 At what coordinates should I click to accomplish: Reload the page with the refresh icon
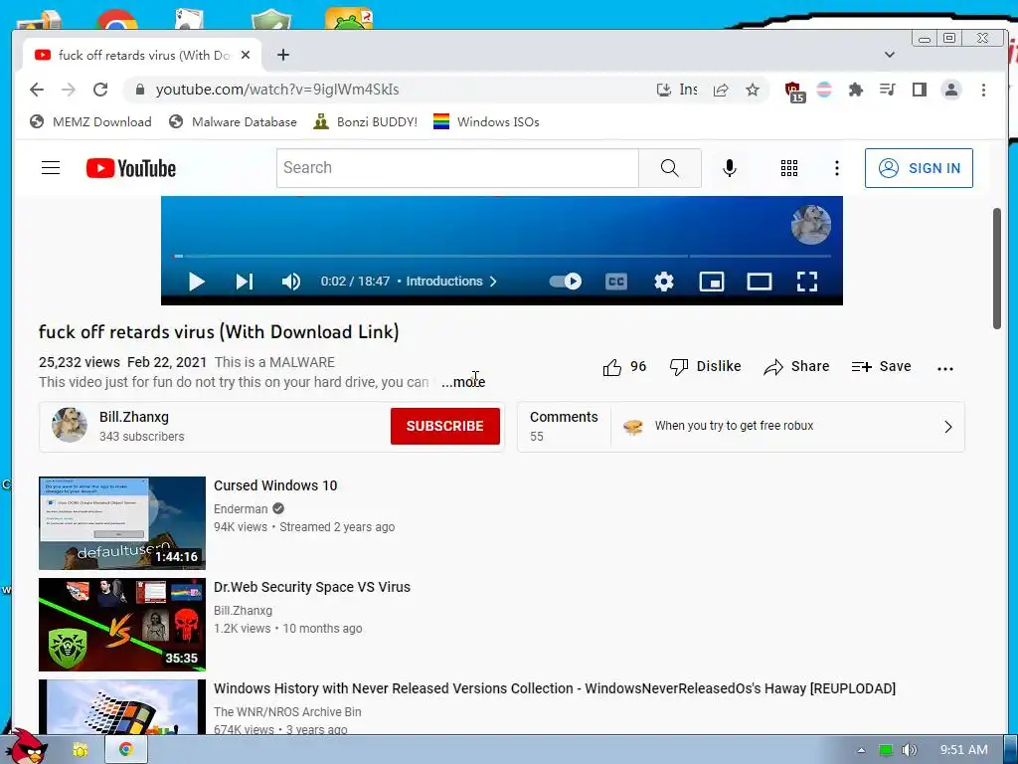pos(100,90)
